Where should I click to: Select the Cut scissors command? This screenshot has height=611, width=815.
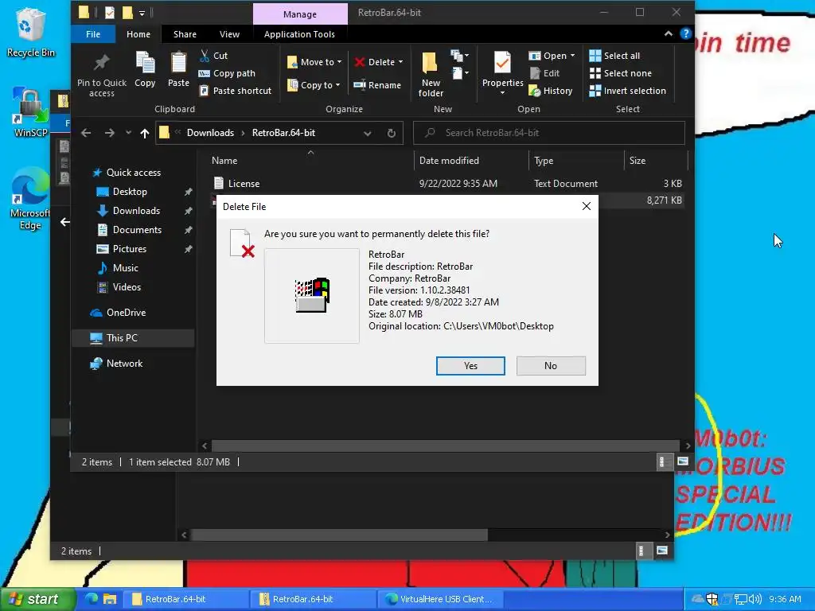coord(213,56)
